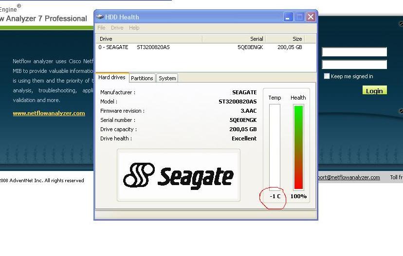Click the Drive column header
Viewport: 403px width, 256px height.
[149, 39]
